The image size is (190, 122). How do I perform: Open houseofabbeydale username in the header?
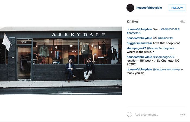[x=149, y=8]
